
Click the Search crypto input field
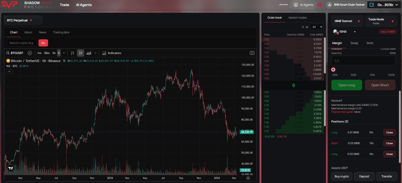click(22, 43)
